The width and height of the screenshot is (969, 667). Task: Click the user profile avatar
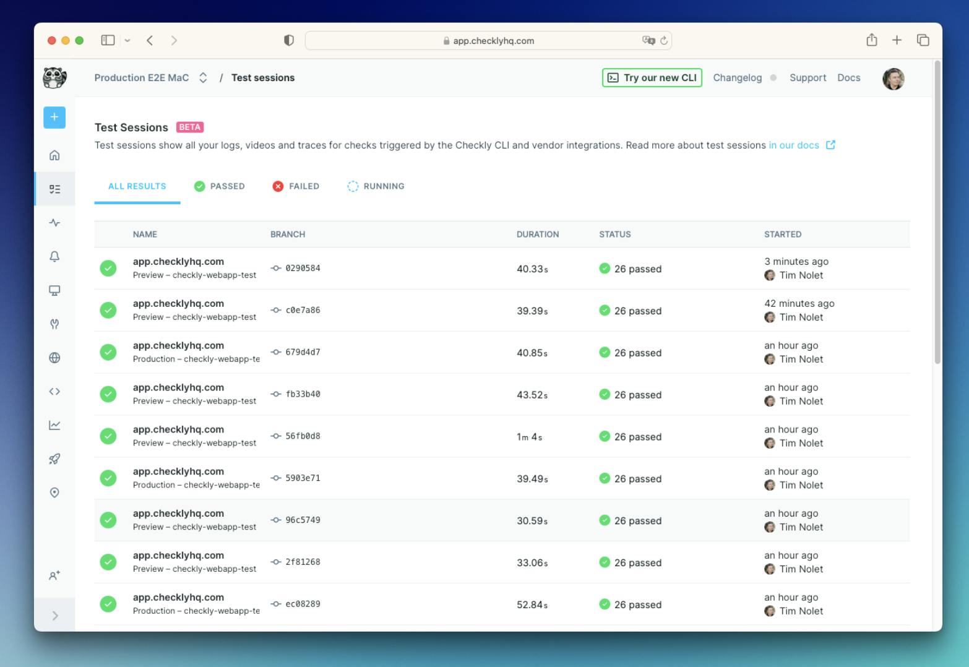(x=893, y=79)
